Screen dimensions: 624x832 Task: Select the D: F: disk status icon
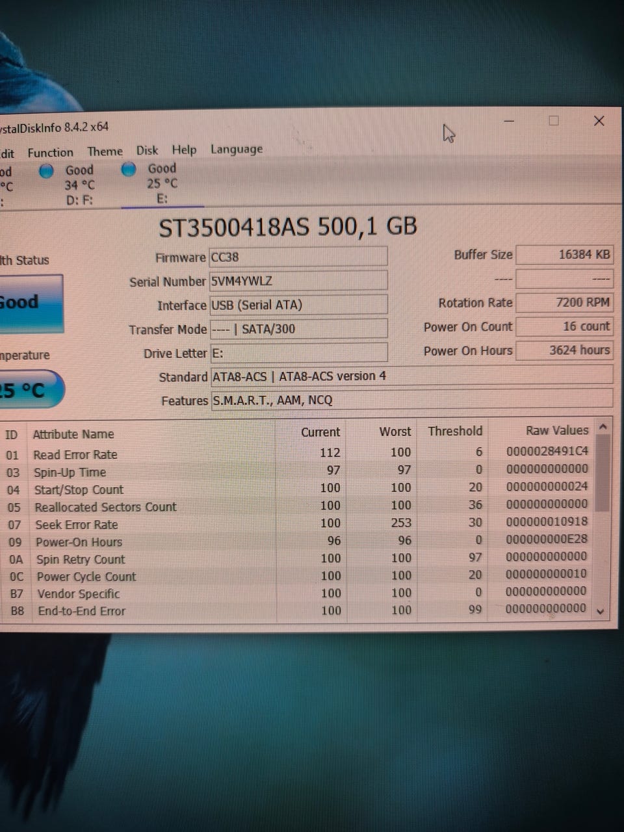(46, 172)
